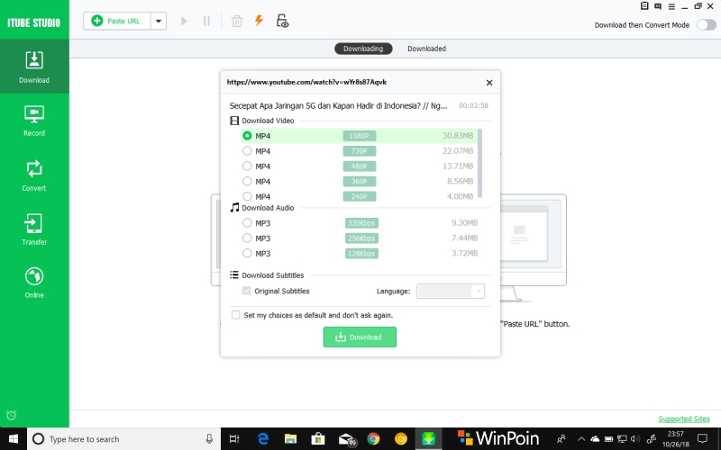721x450 pixels.
Task: Click the microphone icon in search box
Action: coord(209,439)
